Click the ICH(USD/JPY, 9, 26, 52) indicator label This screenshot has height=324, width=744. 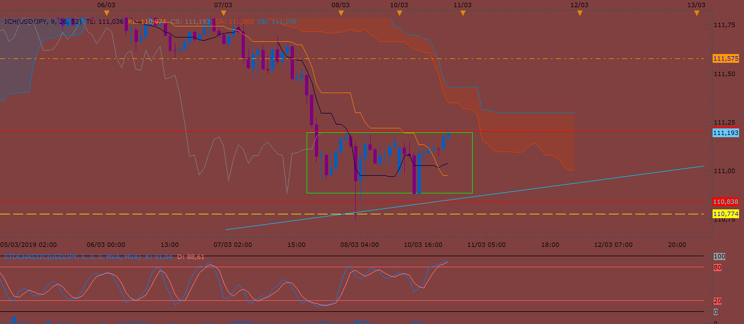42,21
